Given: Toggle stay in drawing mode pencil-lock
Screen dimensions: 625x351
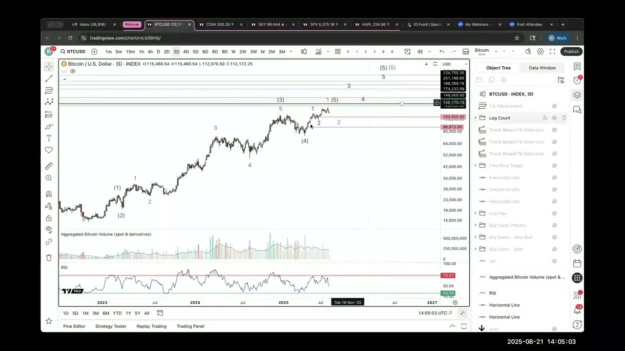Looking at the screenshot, I should click(x=49, y=206).
